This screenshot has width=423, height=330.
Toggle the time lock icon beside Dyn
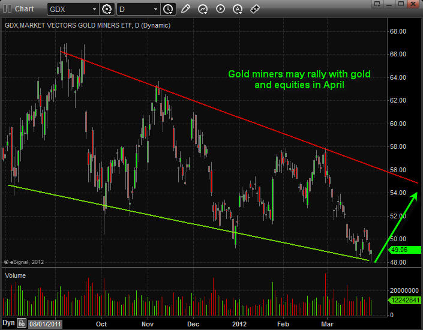(x=22, y=323)
